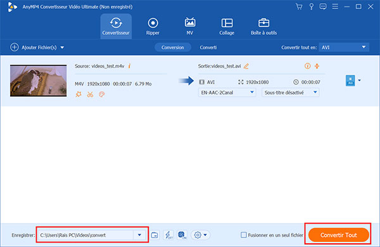Click the Sortie:videos_test.avi label
The image size is (380, 247).
coord(220,66)
